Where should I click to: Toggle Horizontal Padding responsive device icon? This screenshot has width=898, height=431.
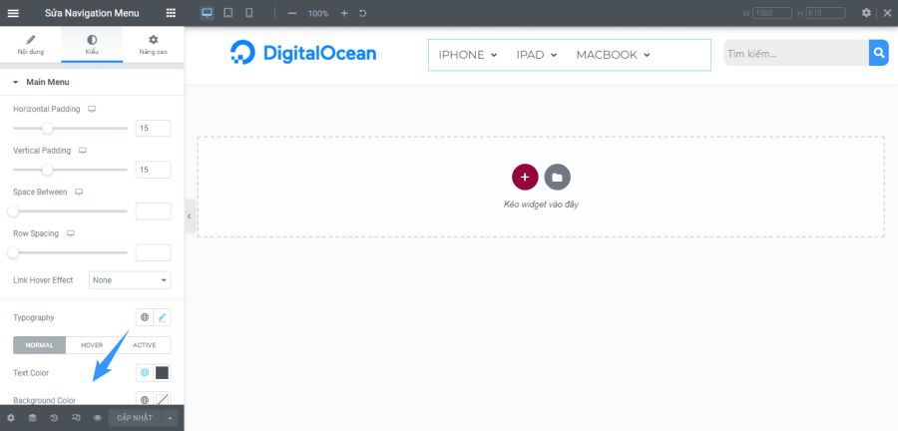[x=92, y=109]
